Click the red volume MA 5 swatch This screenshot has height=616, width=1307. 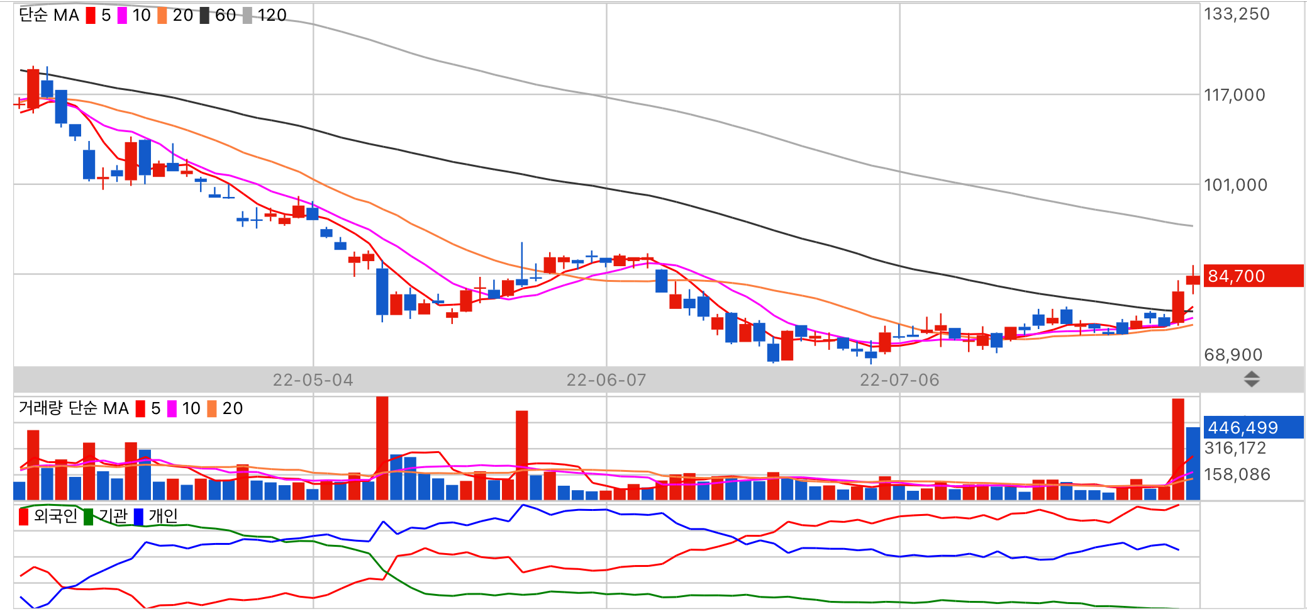click(140, 409)
